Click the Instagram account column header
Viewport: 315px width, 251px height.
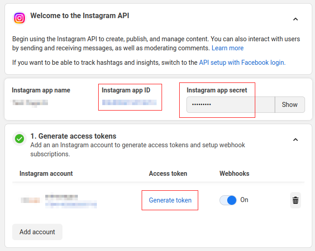point(46,174)
